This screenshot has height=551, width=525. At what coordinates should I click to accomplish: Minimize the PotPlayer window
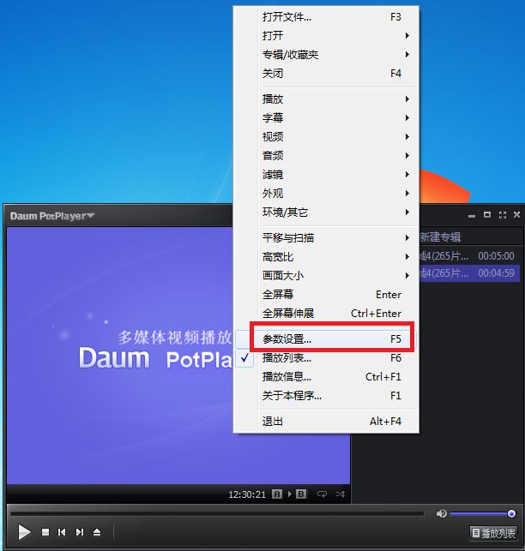tap(472, 216)
